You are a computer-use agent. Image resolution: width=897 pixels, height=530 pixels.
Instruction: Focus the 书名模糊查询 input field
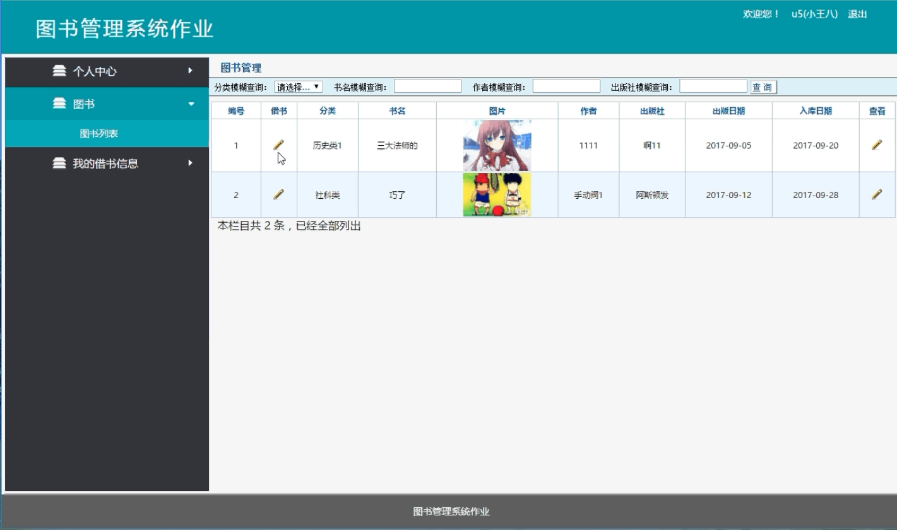(x=428, y=86)
